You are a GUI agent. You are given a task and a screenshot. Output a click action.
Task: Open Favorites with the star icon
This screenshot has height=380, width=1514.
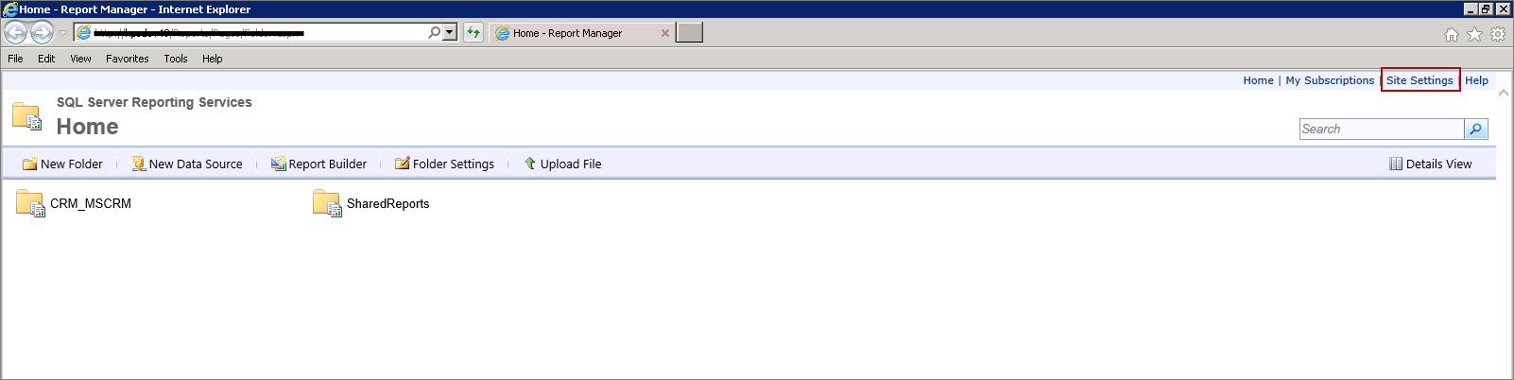tap(1474, 34)
